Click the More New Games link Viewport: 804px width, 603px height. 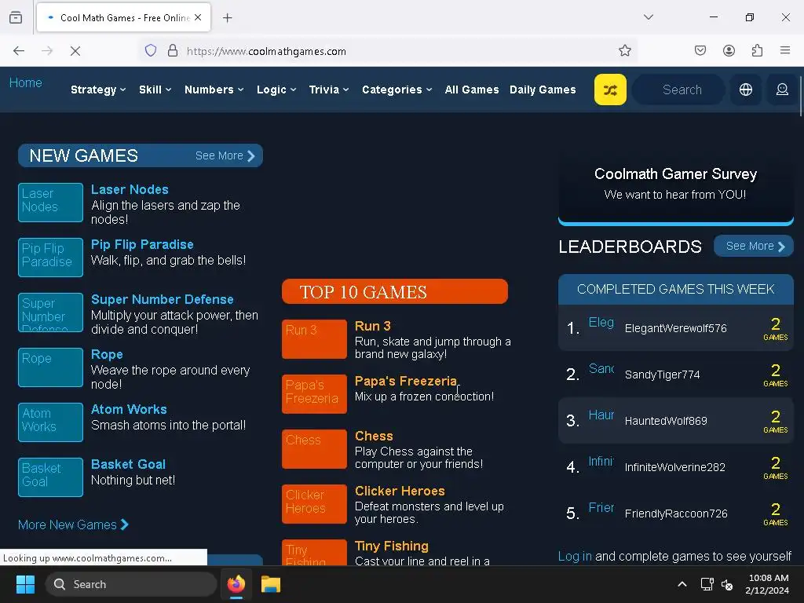[x=73, y=524]
